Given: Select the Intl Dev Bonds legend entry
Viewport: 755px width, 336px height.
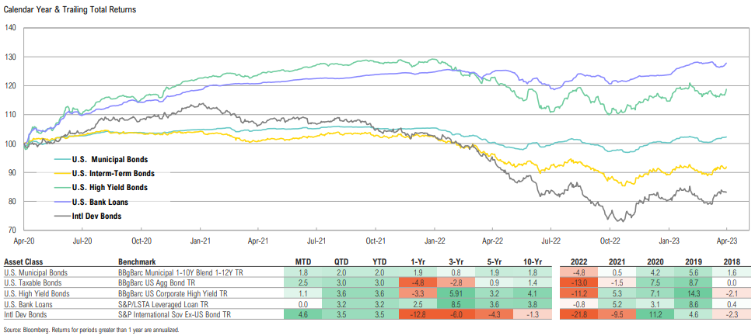Looking at the screenshot, I should 96,216.
